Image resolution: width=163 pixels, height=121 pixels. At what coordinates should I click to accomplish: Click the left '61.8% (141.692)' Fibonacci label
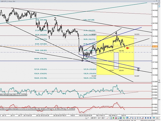click(x=41, y=44)
